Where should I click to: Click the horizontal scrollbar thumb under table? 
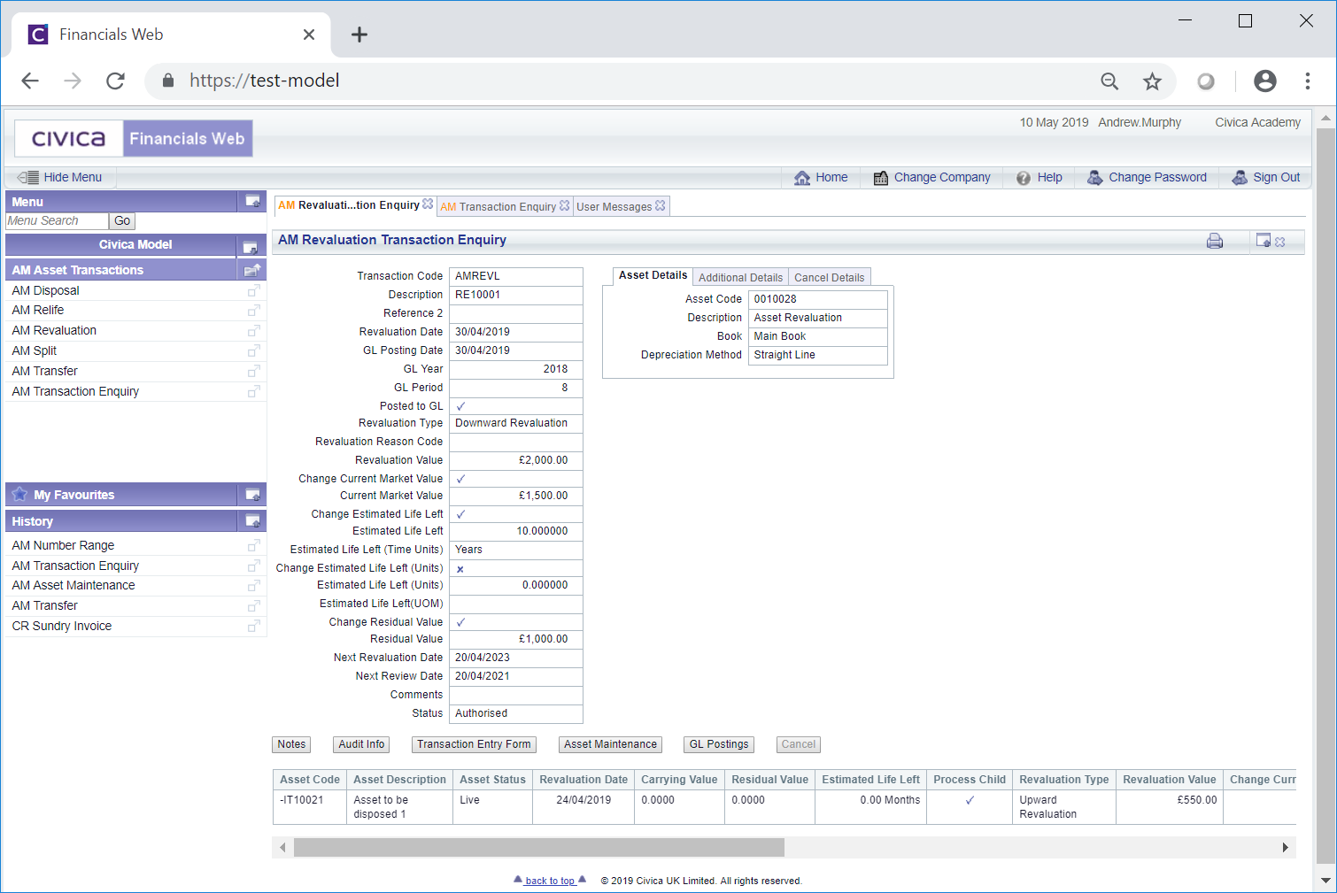539,848
